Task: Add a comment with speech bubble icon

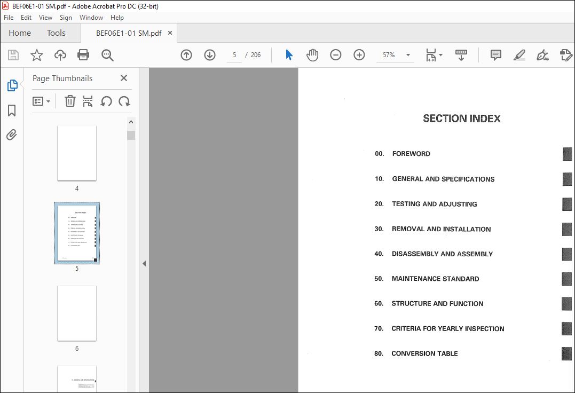Action: pos(496,55)
